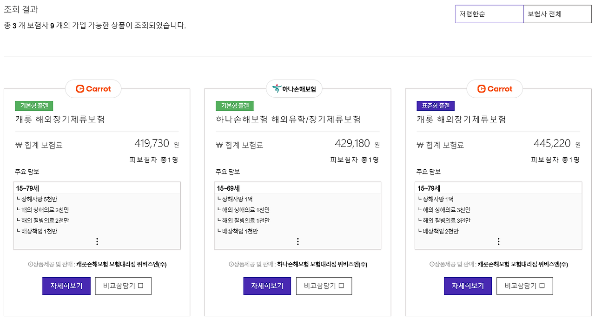Viewport: 595px width, 320px height.
Task: Open the 저렴한순 sort dropdown
Action: coord(489,14)
